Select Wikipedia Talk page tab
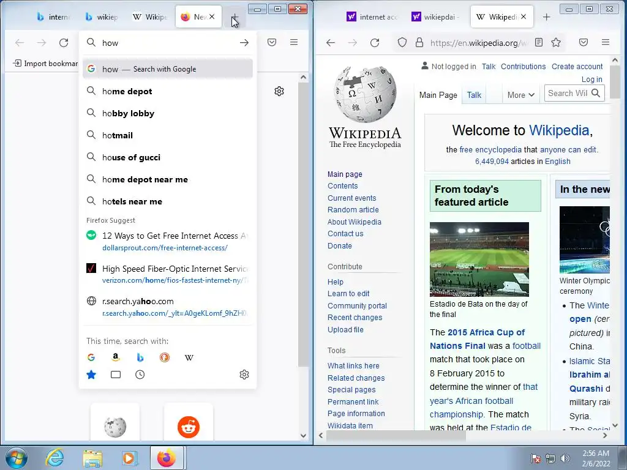Viewport: 627px width, 470px height. [x=474, y=95]
